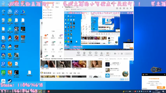Image resolution: width=166 pixels, height=93 pixels.
Task: Lock the 全屏1 layer
Action: click(x=46, y=15)
